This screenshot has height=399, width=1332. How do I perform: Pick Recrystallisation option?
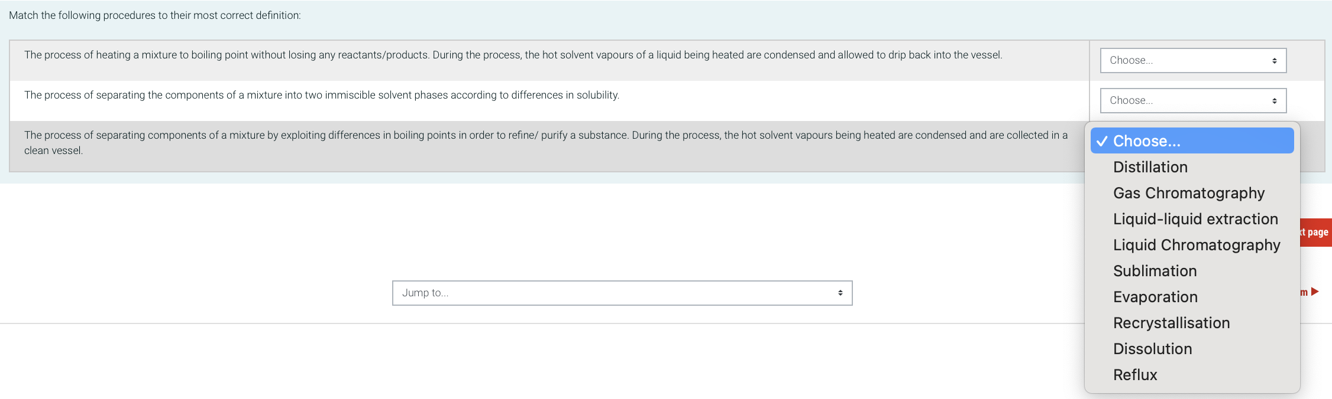click(1171, 323)
